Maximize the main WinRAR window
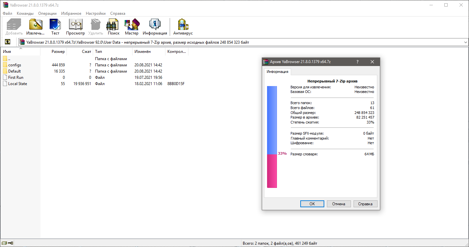This screenshot has width=469, height=247. coord(446,5)
